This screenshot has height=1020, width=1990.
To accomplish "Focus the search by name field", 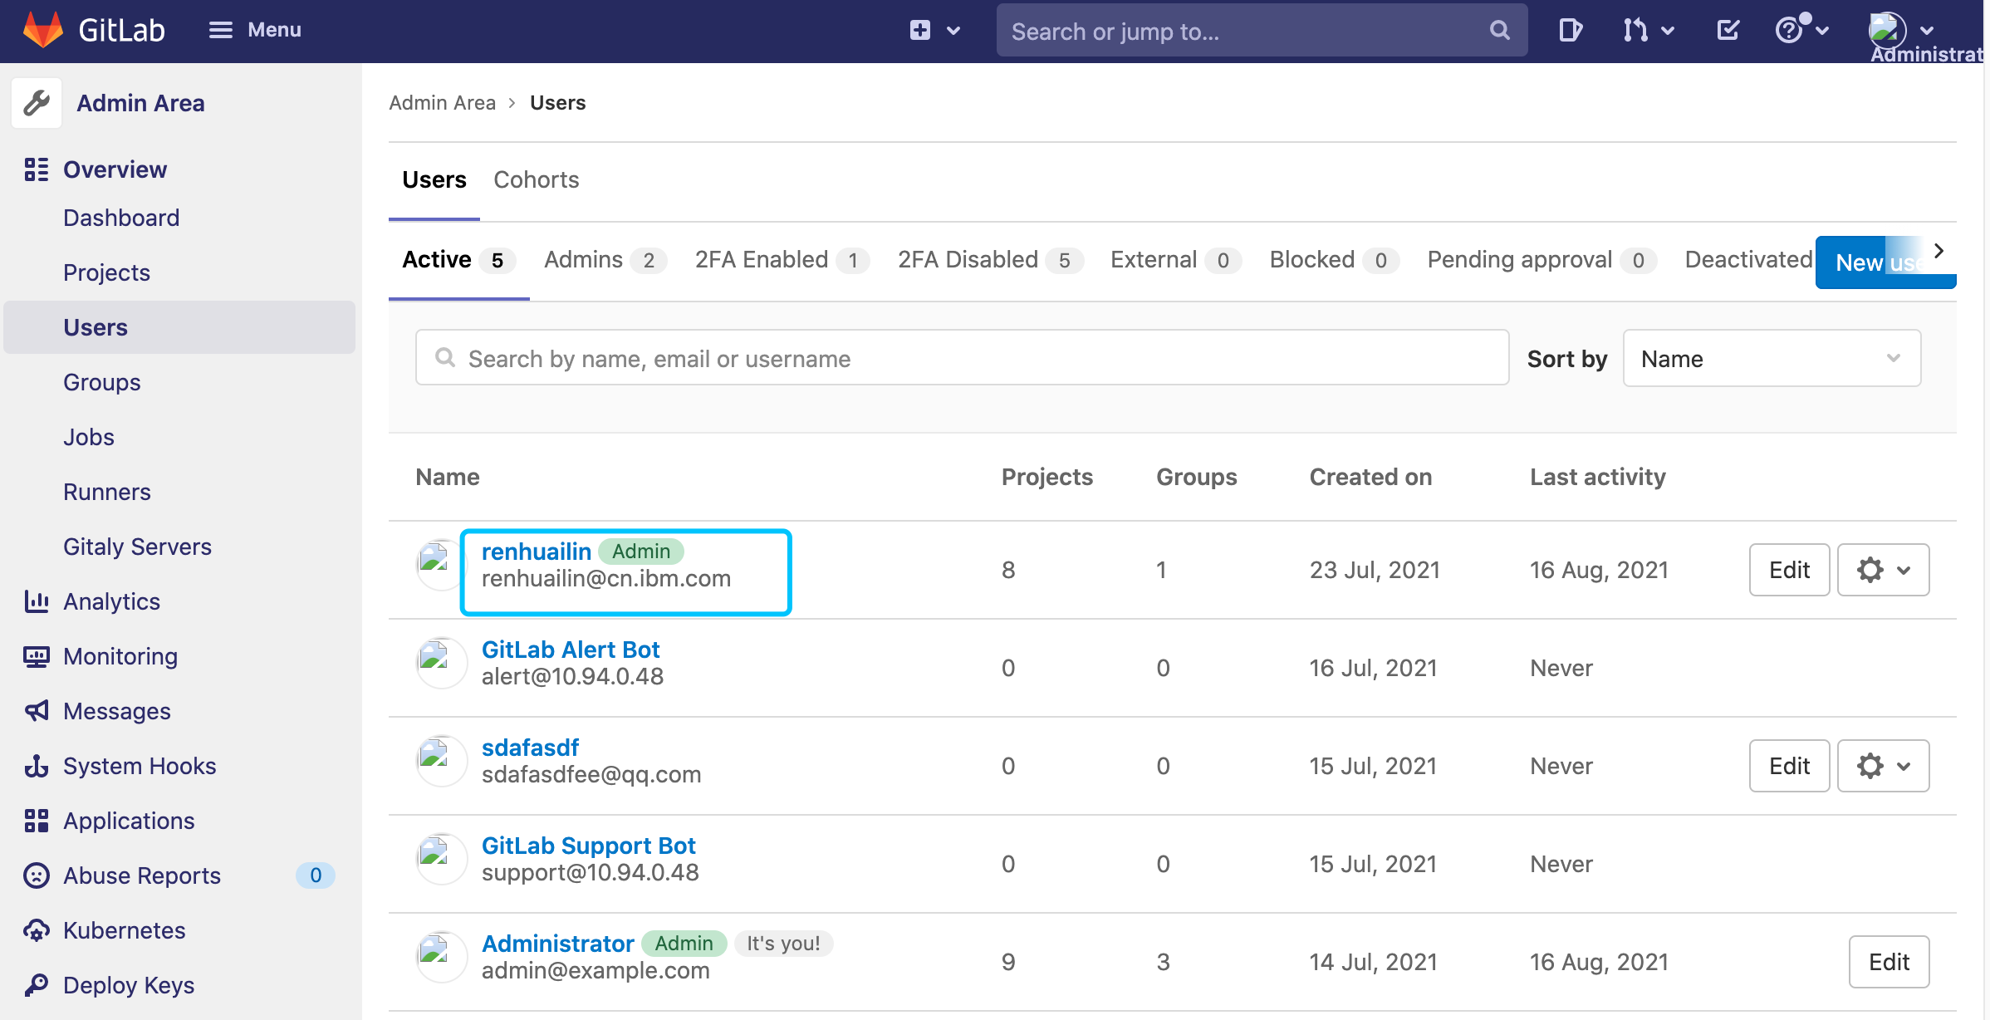I will coord(962,358).
